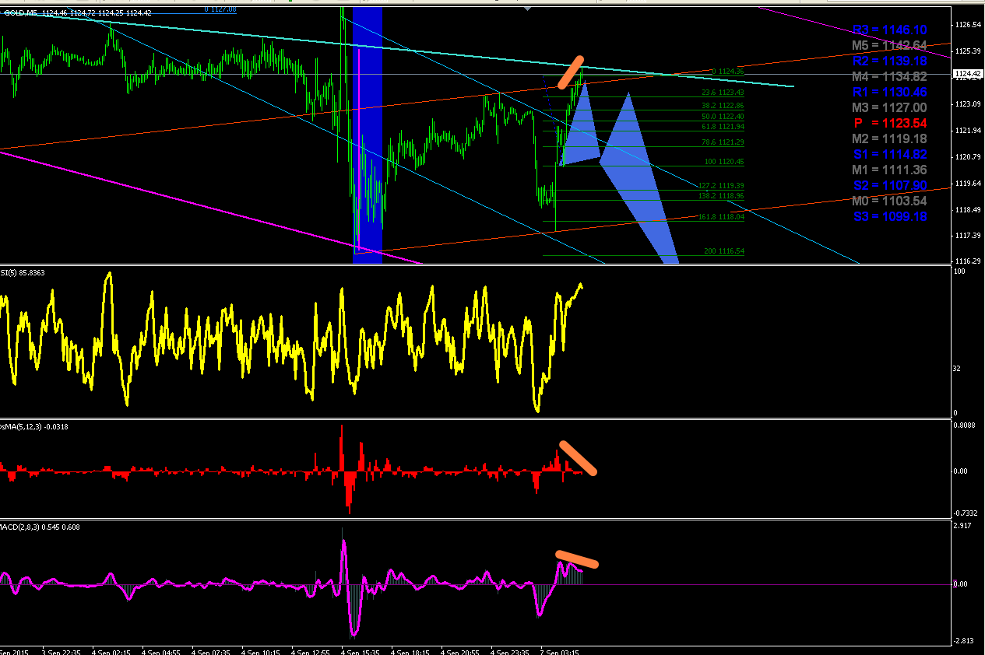This screenshot has height=655, width=985.
Task: Click the M4 = 1134.82 label
Action: [x=889, y=76]
